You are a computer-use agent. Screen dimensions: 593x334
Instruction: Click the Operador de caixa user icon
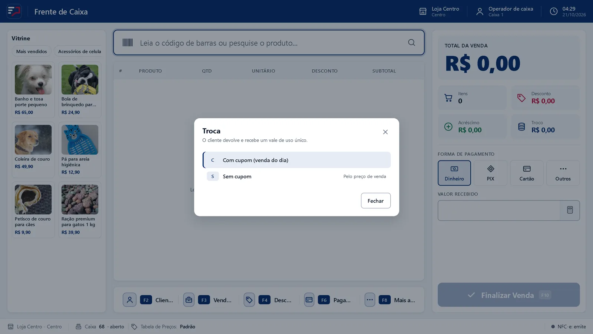click(480, 11)
